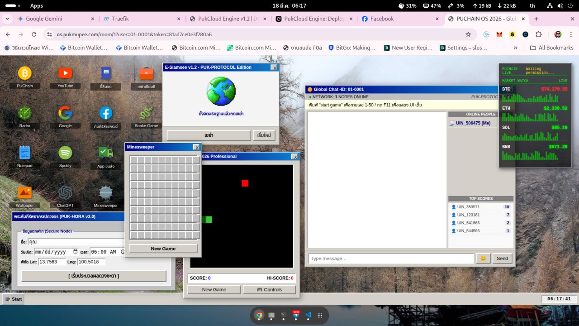This screenshot has height=326, width=579.
Task: Open the Spotify desktop icon
Action: click(x=65, y=153)
